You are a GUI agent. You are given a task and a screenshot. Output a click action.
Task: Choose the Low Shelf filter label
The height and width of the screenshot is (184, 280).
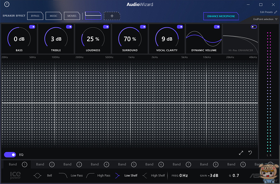pos(131,176)
